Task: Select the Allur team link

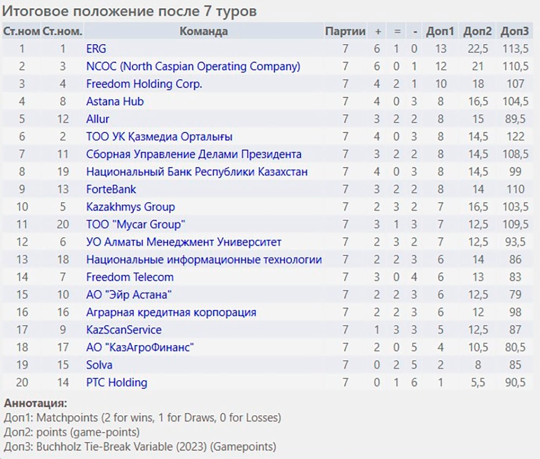Action: click(x=97, y=119)
